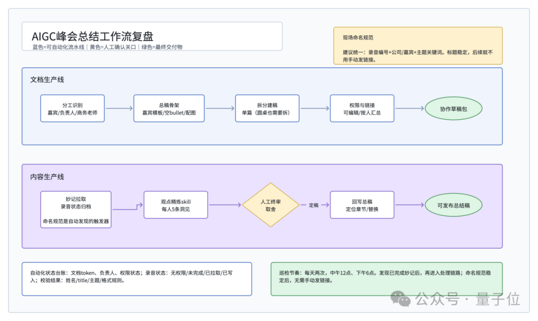Pick the 拆分建稿 node
The height and width of the screenshot is (321, 538).
click(268, 109)
